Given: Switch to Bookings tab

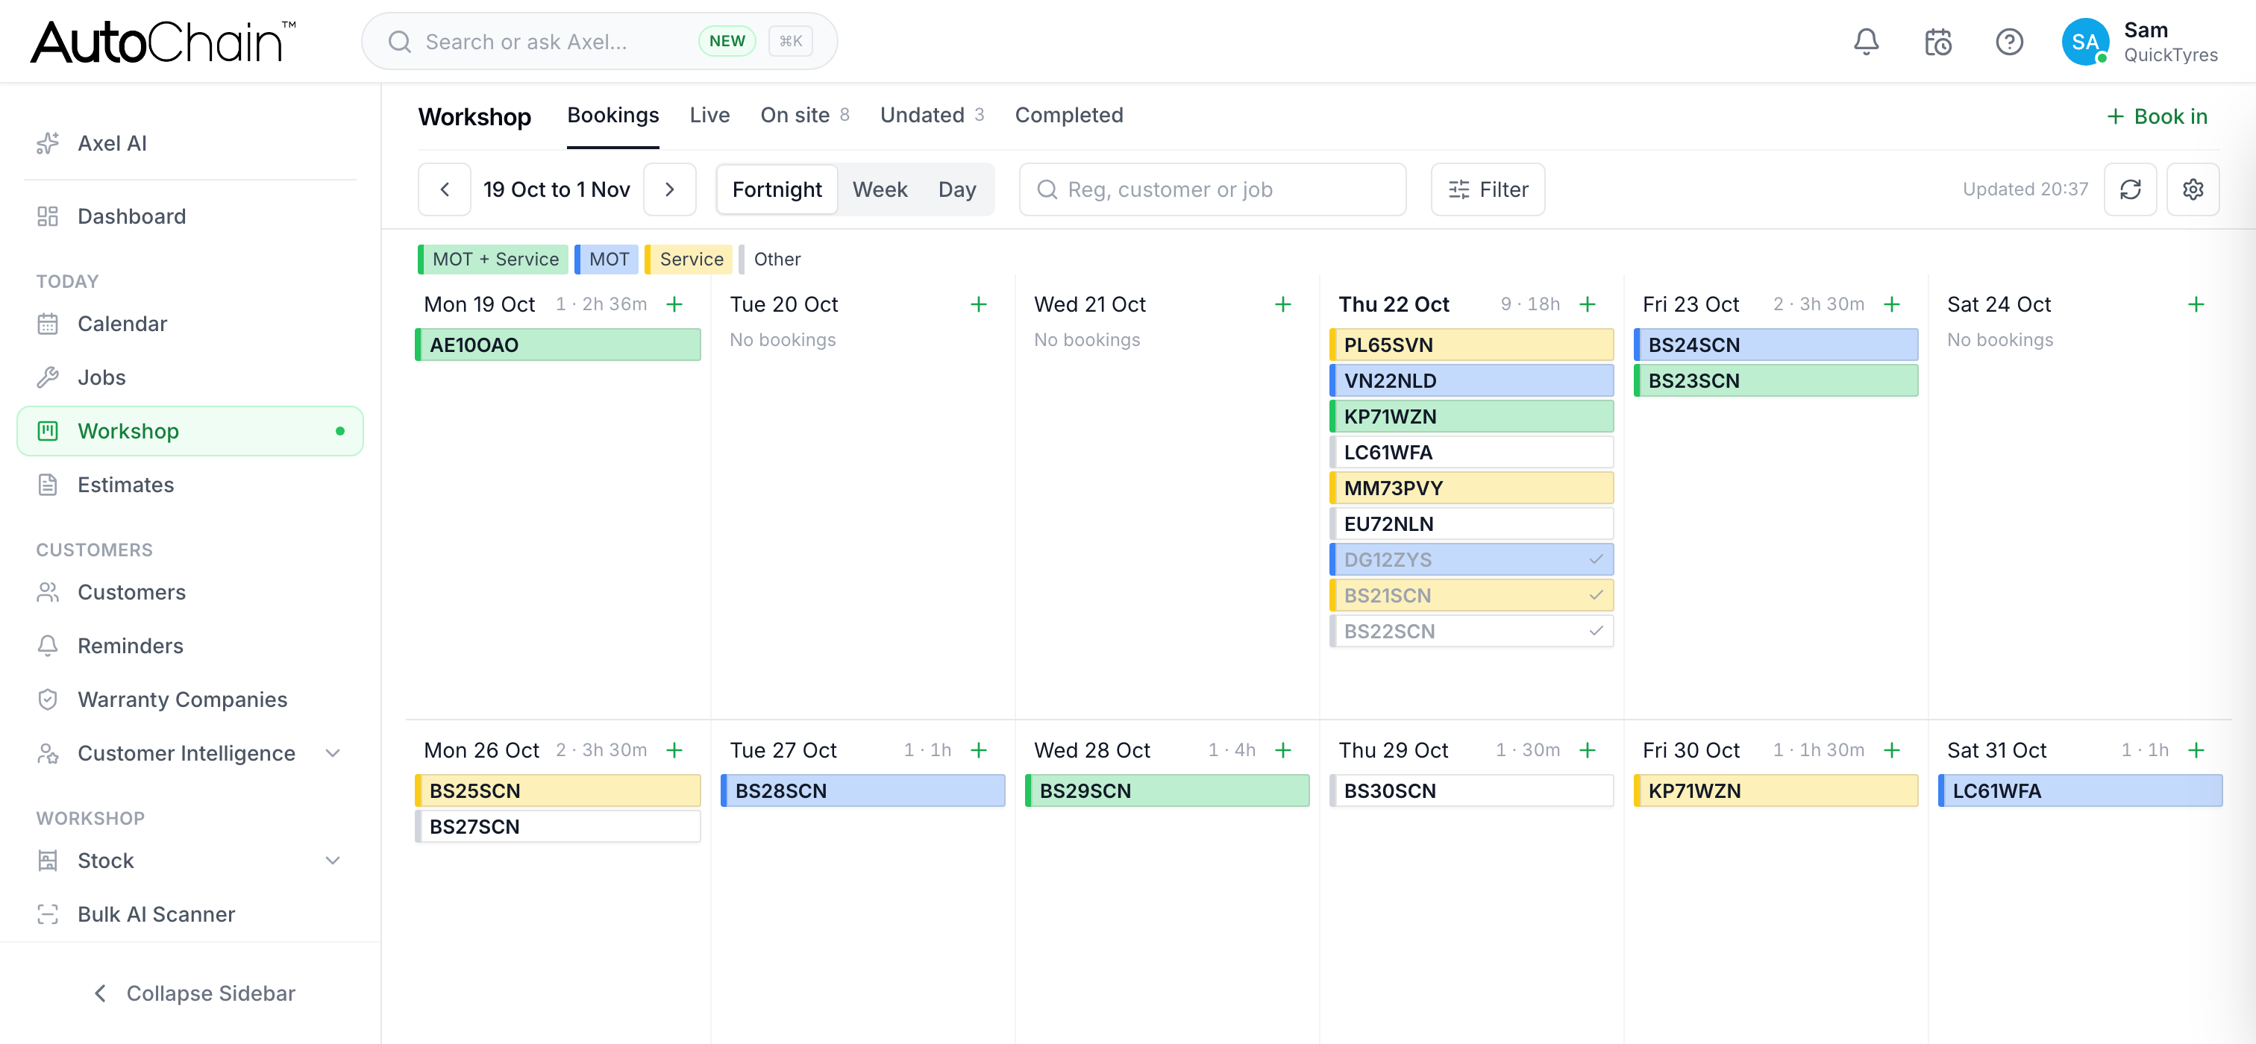Looking at the screenshot, I should click(613, 116).
